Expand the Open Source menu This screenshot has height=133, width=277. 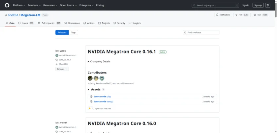click(68, 5)
